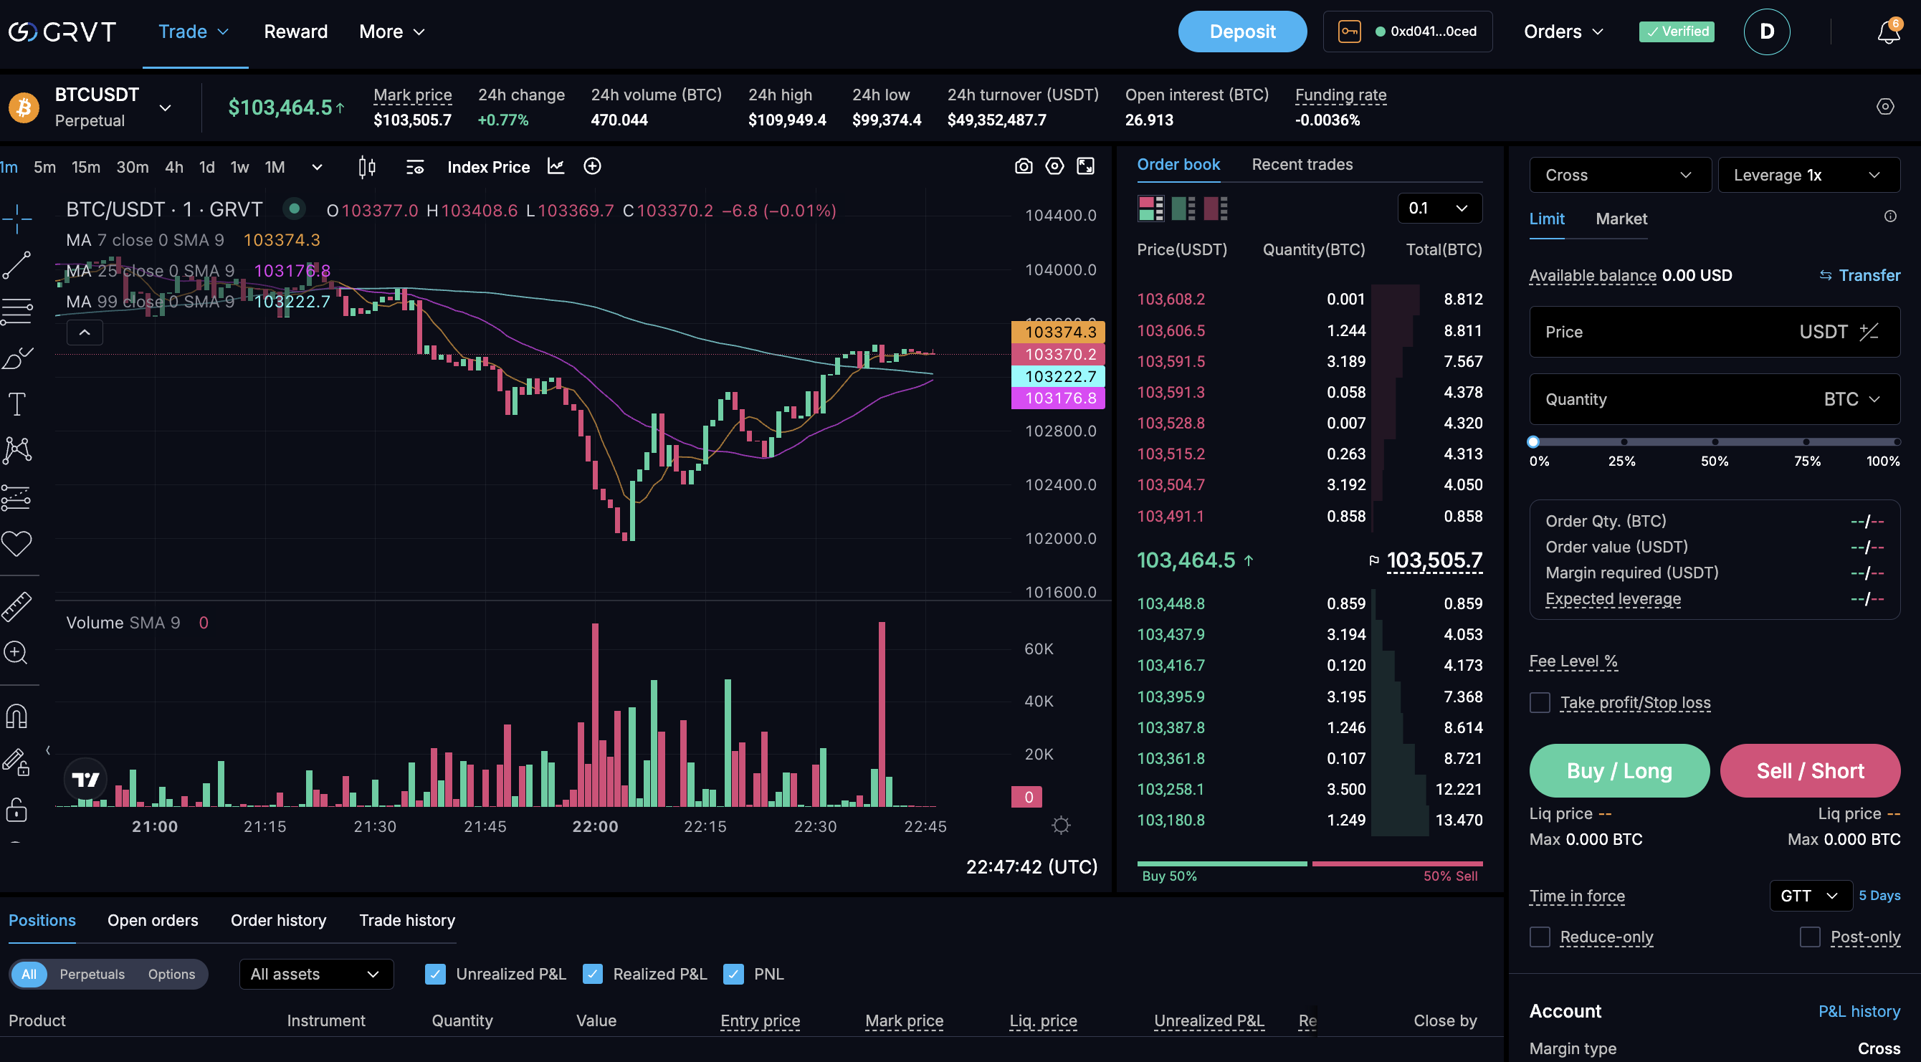
Task: Open the Order history tab
Action: click(278, 920)
